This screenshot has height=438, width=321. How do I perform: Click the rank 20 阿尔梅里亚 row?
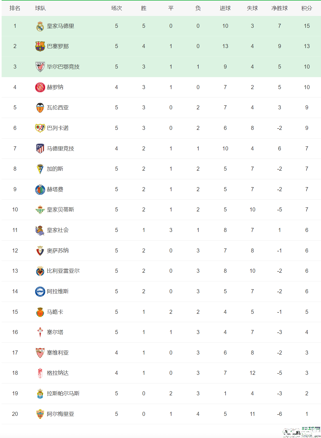tap(161, 414)
